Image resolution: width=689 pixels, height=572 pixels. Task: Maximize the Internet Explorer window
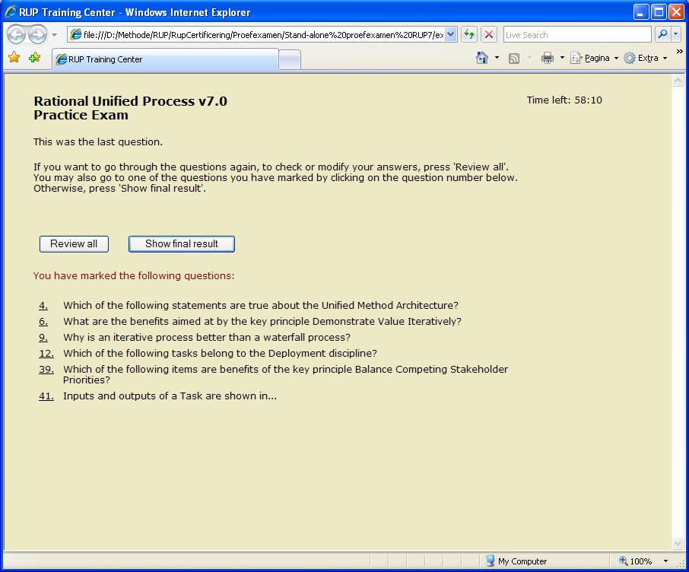point(659,12)
